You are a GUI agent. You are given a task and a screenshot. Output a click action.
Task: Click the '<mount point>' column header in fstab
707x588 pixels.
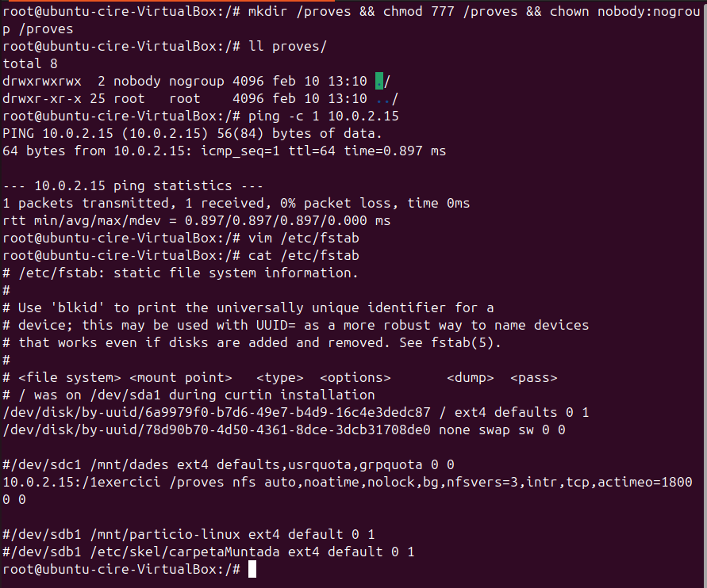coord(181,377)
